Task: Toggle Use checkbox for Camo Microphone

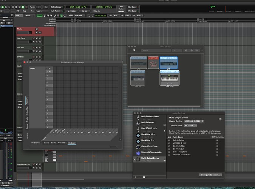Action: (x=169, y=152)
